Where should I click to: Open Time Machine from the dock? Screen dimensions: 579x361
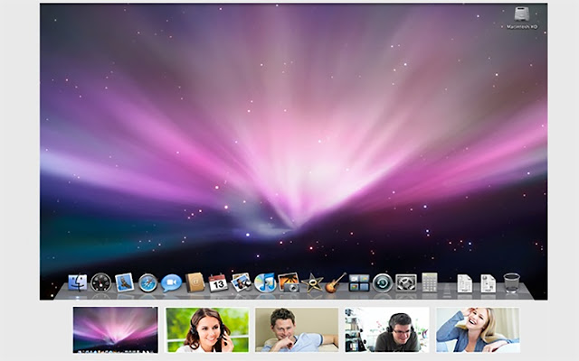coord(383,282)
